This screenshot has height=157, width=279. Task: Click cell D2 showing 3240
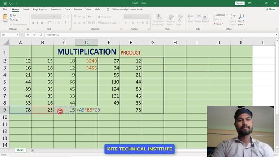pyautogui.click(x=87, y=61)
